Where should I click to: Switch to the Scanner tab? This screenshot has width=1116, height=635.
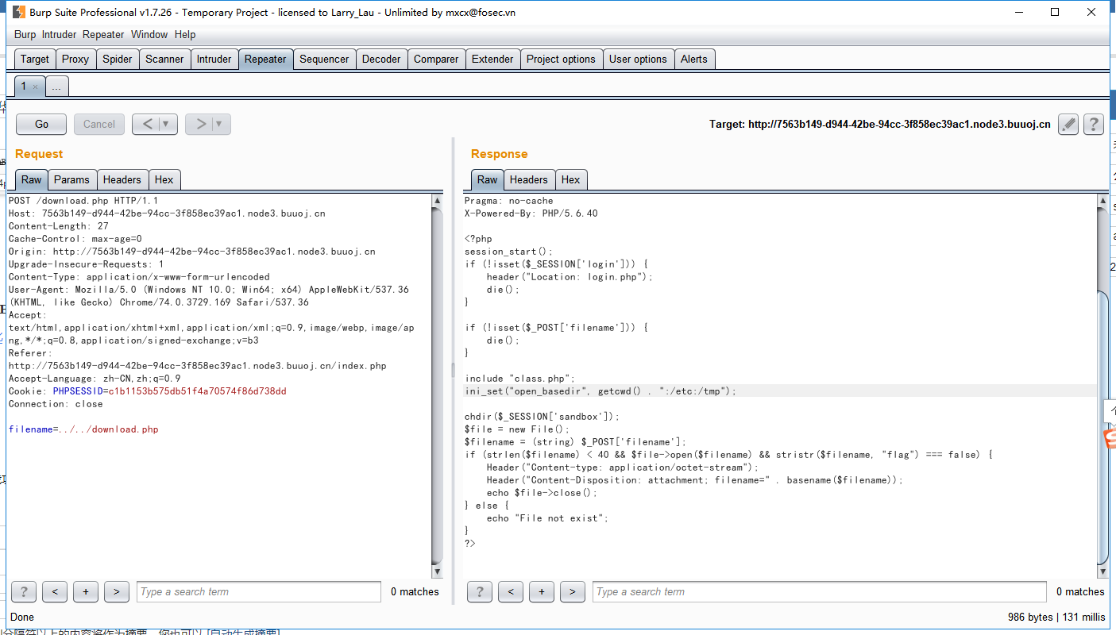(164, 59)
